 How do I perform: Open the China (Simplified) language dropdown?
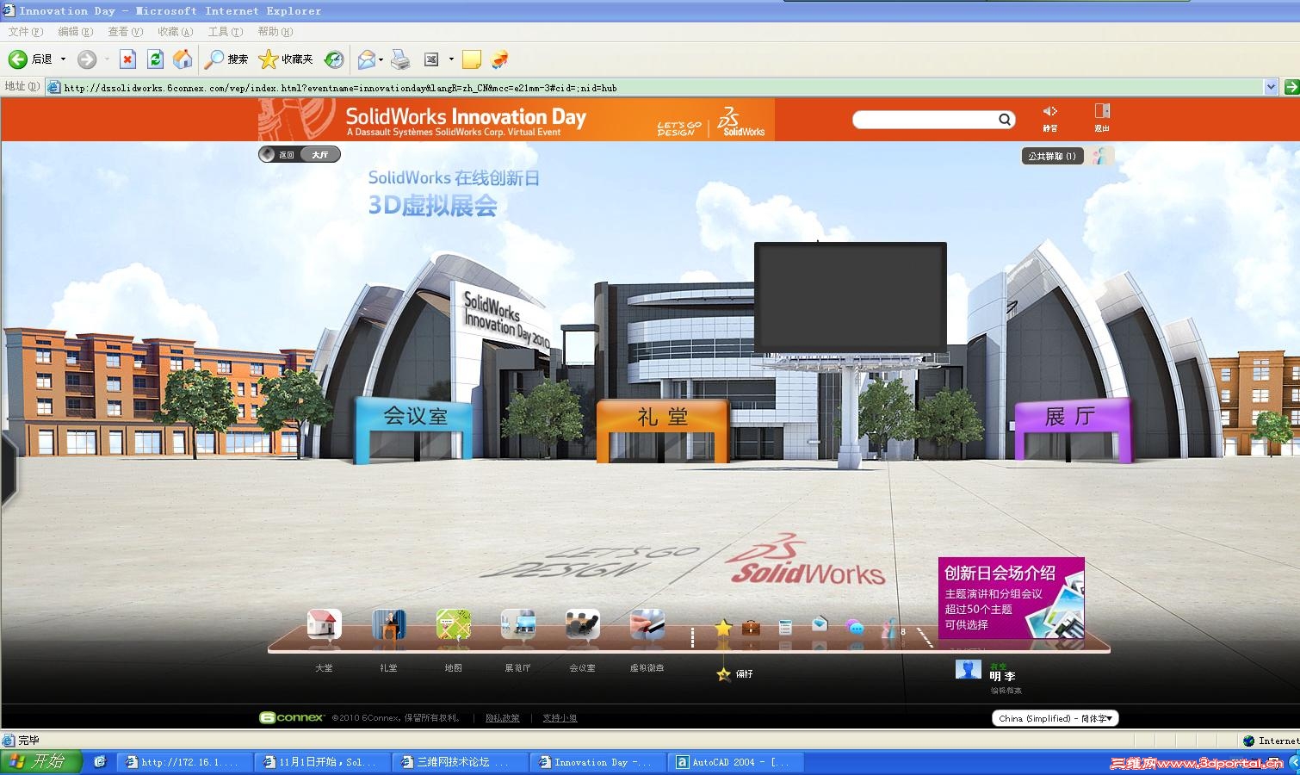click(1055, 718)
